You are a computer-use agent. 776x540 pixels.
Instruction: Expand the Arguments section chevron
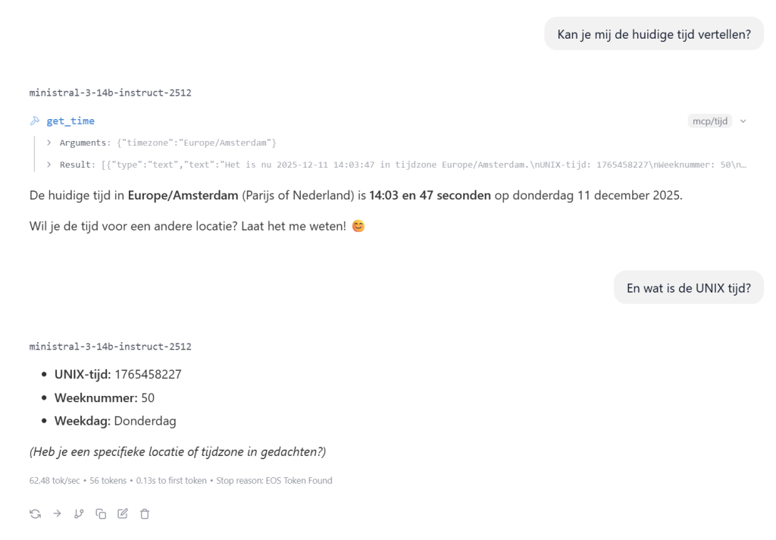[x=49, y=143]
